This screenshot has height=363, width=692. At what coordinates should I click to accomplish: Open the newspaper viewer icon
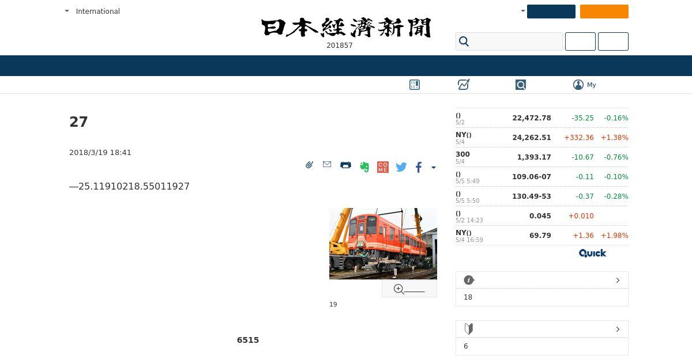[x=415, y=85]
